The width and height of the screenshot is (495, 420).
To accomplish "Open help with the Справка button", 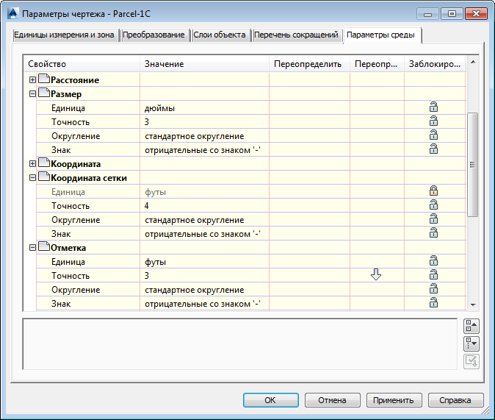I will point(455,400).
